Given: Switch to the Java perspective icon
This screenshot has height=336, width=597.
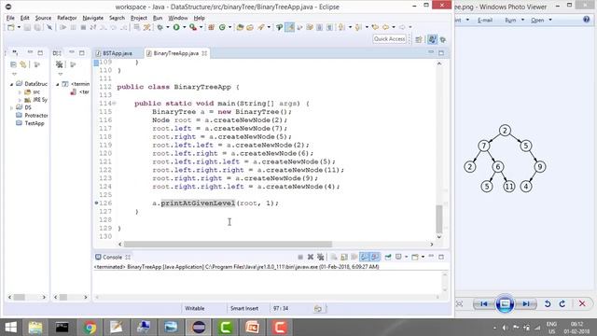Looking at the screenshot, I should (x=432, y=39).
